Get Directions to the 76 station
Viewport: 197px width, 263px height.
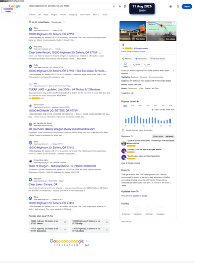[x=141, y=58]
